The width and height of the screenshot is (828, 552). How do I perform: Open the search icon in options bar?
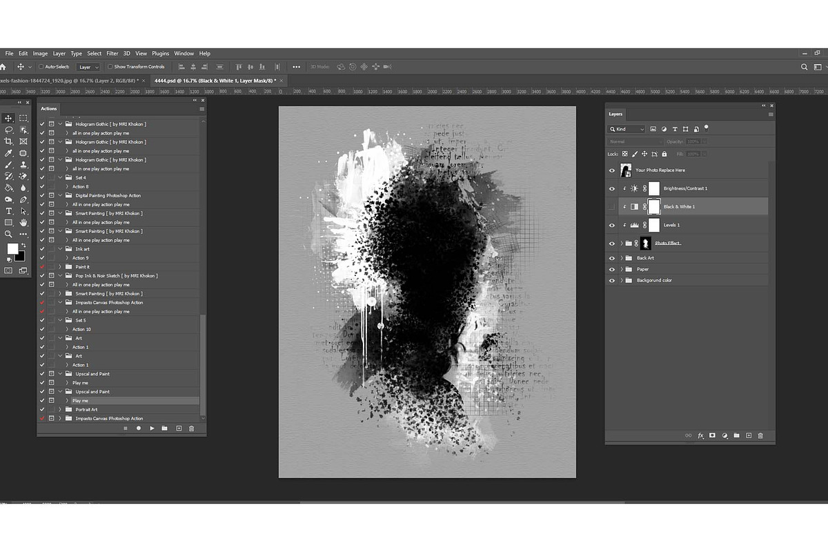(805, 67)
